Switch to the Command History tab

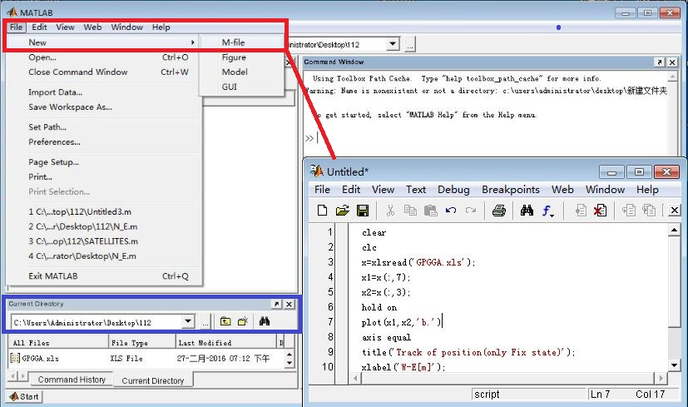pos(72,380)
